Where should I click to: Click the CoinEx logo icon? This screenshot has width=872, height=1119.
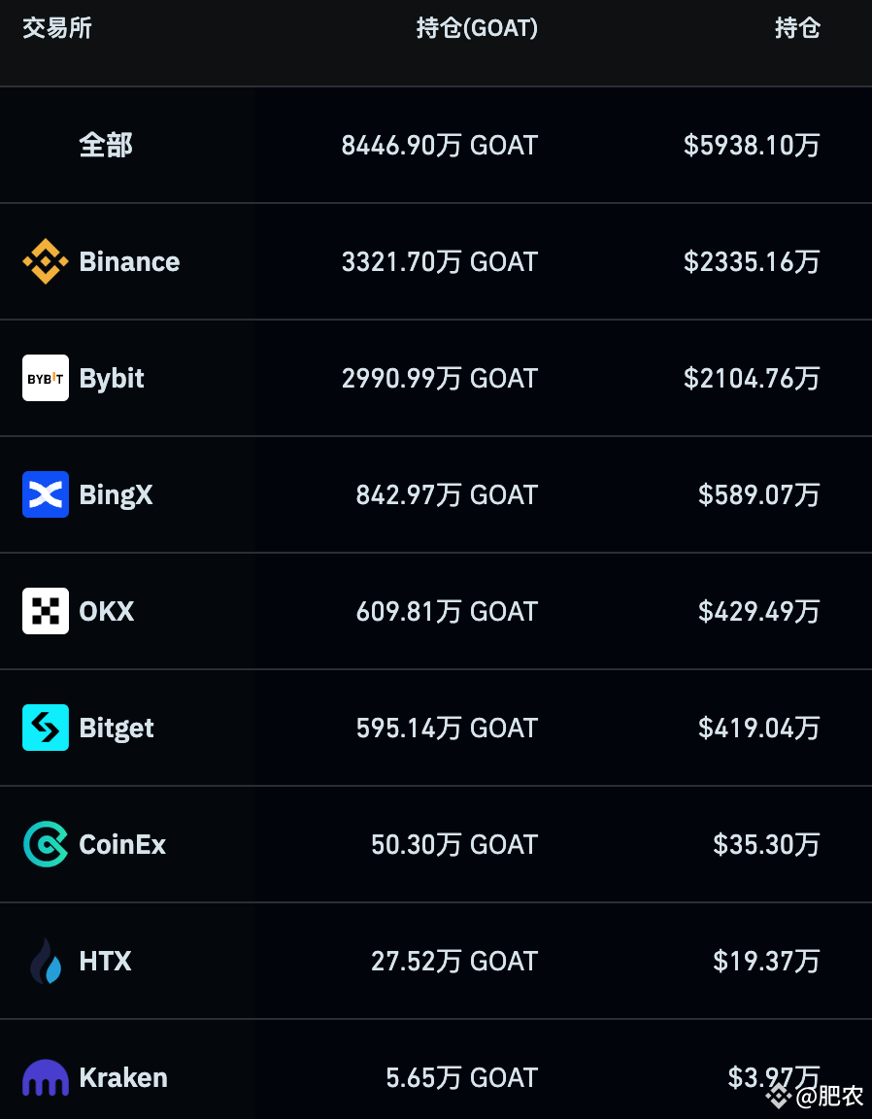[45, 844]
